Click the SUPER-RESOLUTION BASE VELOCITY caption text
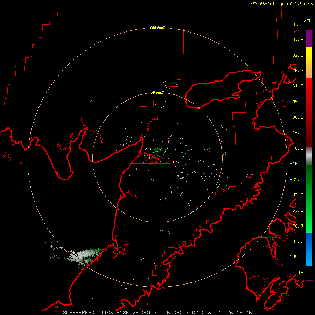The height and width of the screenshot is (315, 315). coord(110,313)
